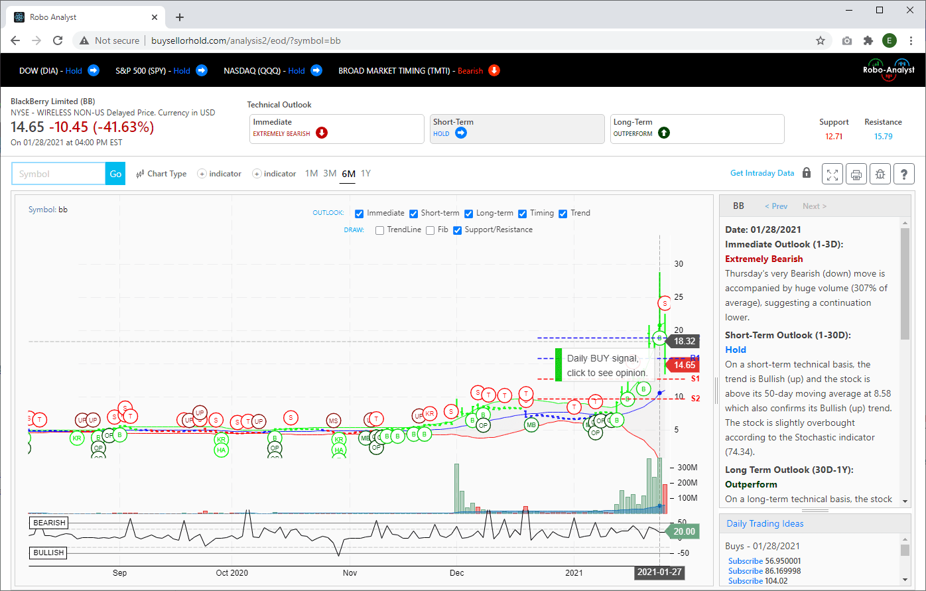Click the red down arrow beside TMTI Bearish
The image size is (926, 591).
tap(494, 70)
